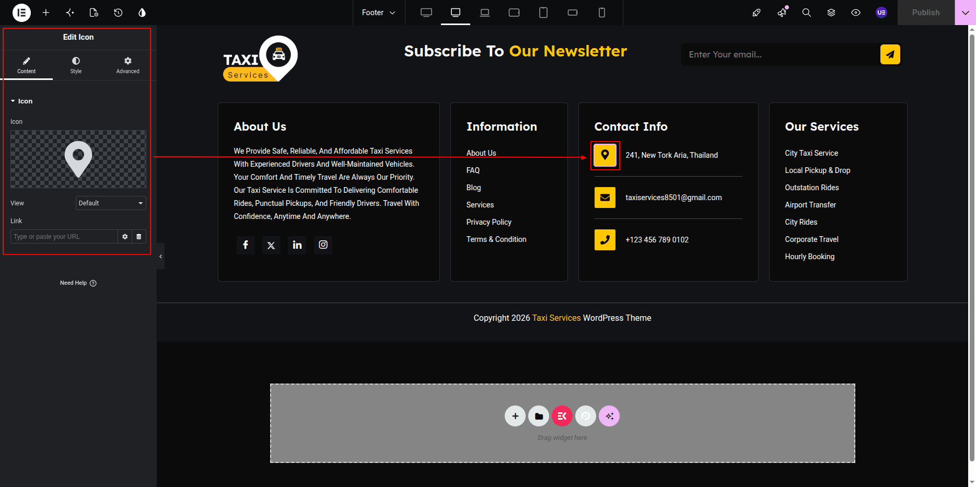Toggle the preview eye icon
This screenshot has width=976, height=487.
point(856,13)
